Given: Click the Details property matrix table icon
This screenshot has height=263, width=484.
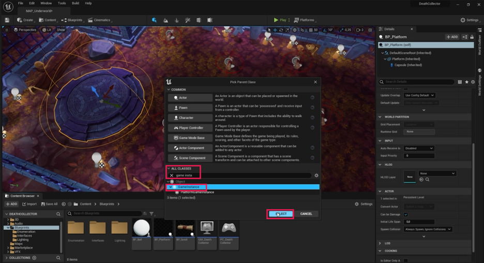Looking at the screenshot, I should click(x=460, y=82).
